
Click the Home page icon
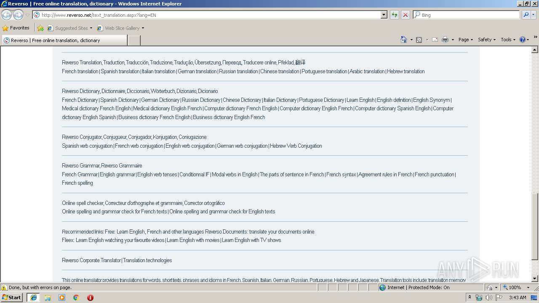404,40
